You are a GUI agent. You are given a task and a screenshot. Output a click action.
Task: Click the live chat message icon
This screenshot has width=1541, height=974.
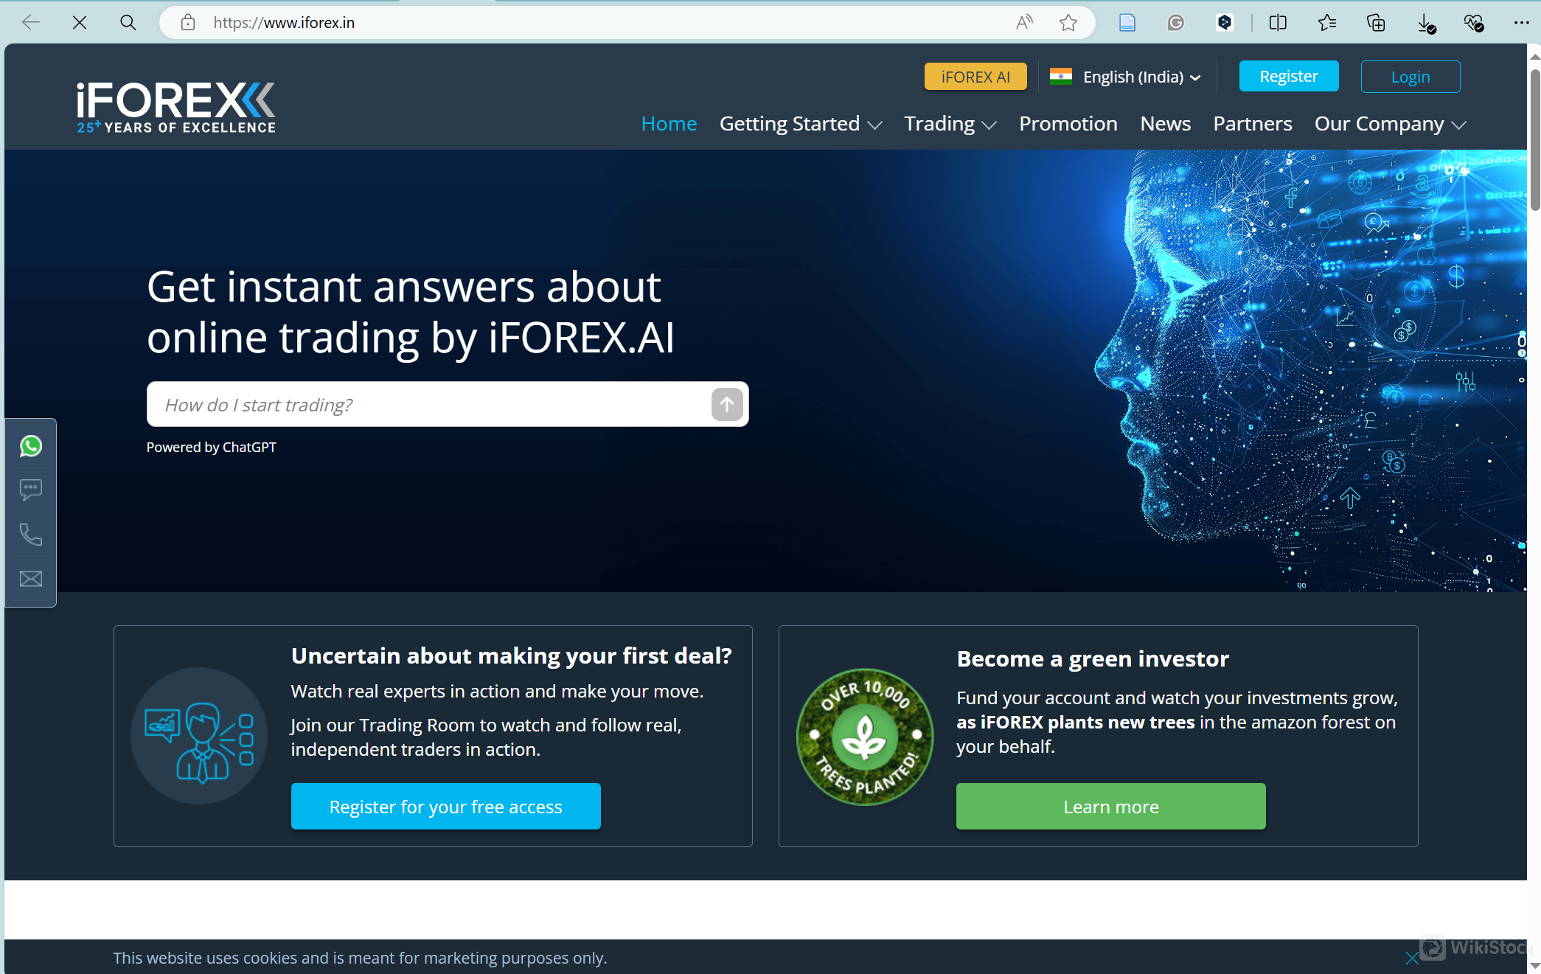tap(32, 490)
